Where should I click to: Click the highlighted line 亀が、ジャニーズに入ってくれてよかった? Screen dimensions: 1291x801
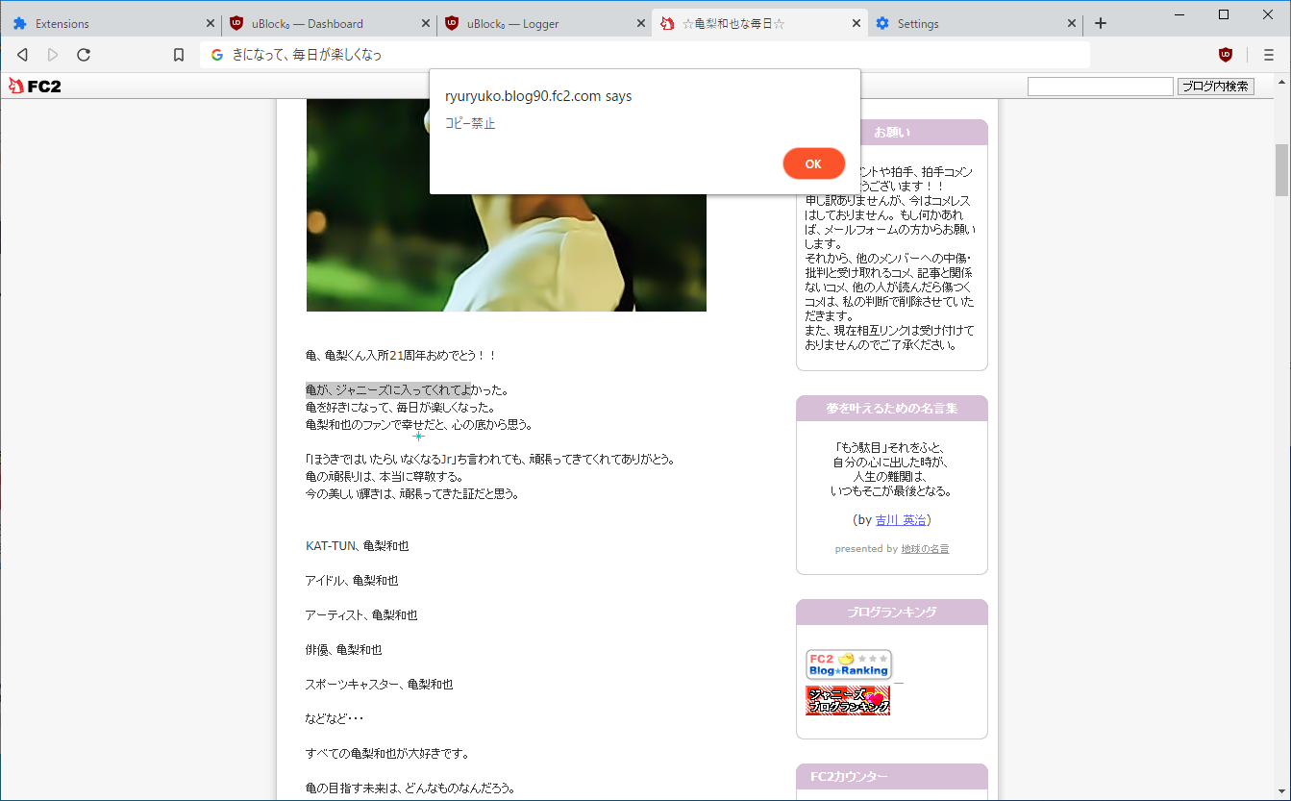(407, 390)
